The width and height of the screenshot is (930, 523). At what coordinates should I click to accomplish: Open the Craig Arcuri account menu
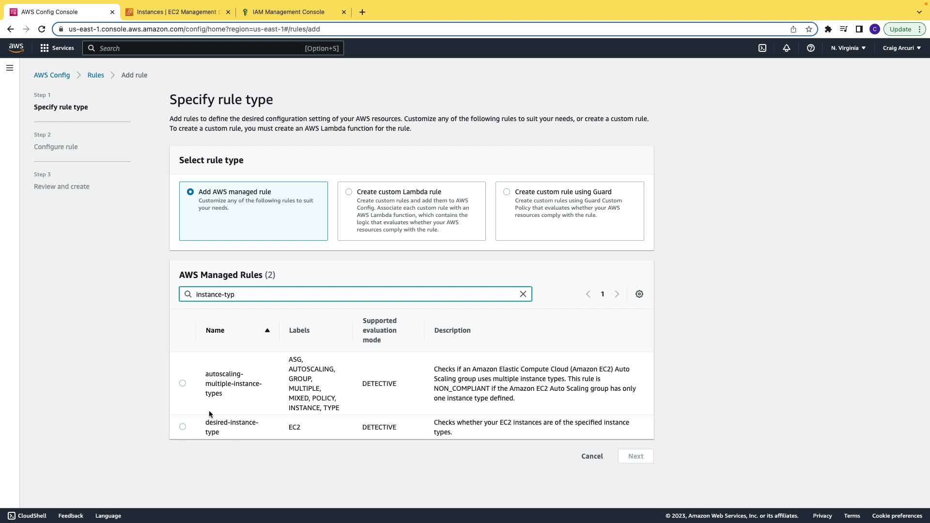901,48
